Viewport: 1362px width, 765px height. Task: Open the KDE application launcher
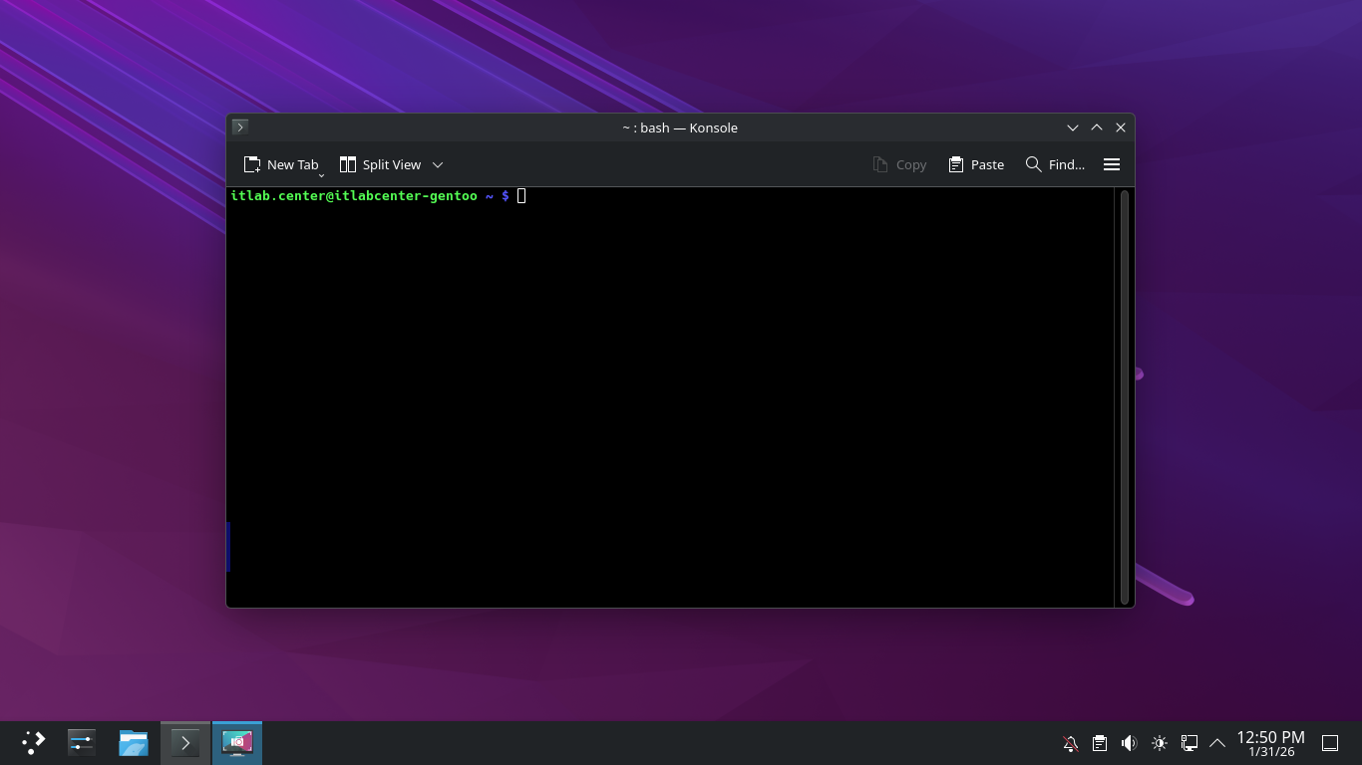tap(34, 742)
